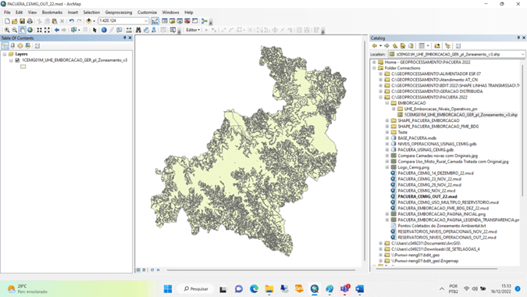The image size is (527, 297).
Task: Collapse the EMBORCACAO folder in Catalog
Action: click(386, 103)
